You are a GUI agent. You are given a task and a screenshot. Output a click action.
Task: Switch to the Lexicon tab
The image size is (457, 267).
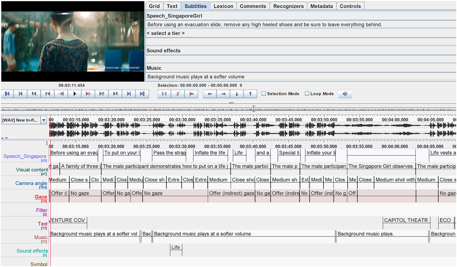click(223, 6)
